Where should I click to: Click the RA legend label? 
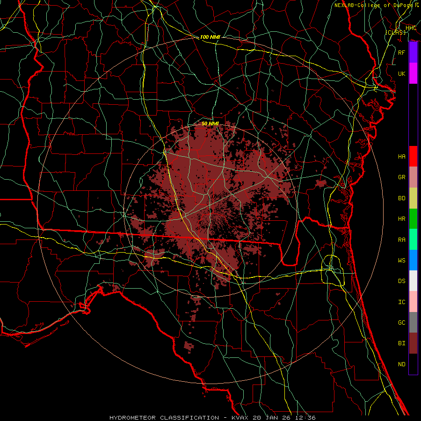(x=402, y=240)
